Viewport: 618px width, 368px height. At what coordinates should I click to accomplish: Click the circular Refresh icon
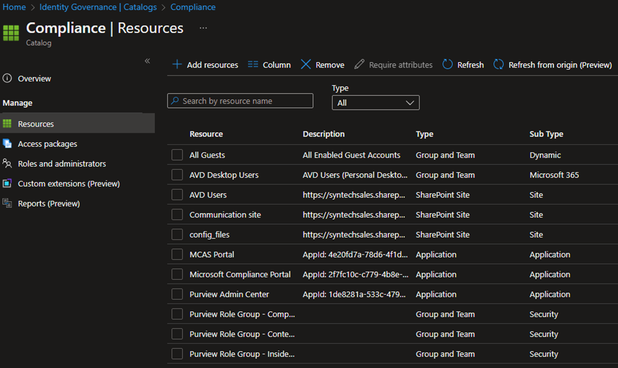click(448, 65)
